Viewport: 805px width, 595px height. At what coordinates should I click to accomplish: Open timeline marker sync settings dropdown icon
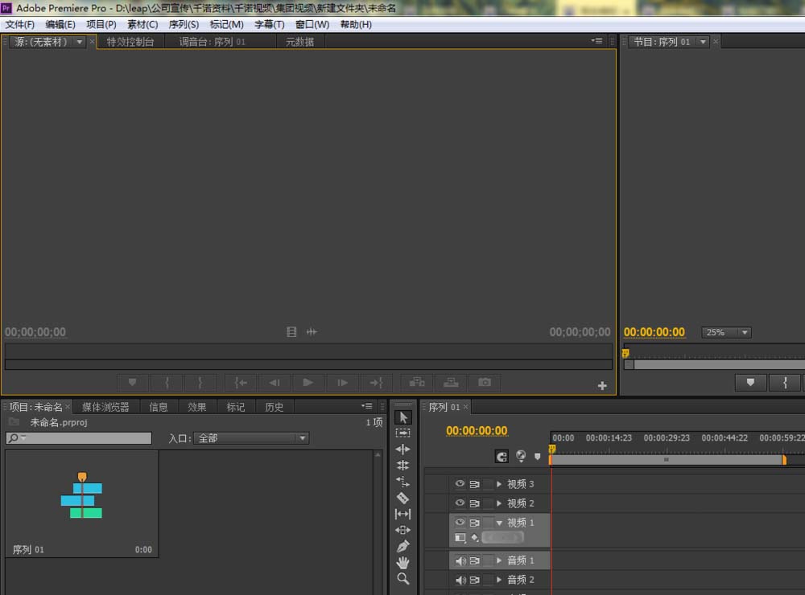click(521, 456)
